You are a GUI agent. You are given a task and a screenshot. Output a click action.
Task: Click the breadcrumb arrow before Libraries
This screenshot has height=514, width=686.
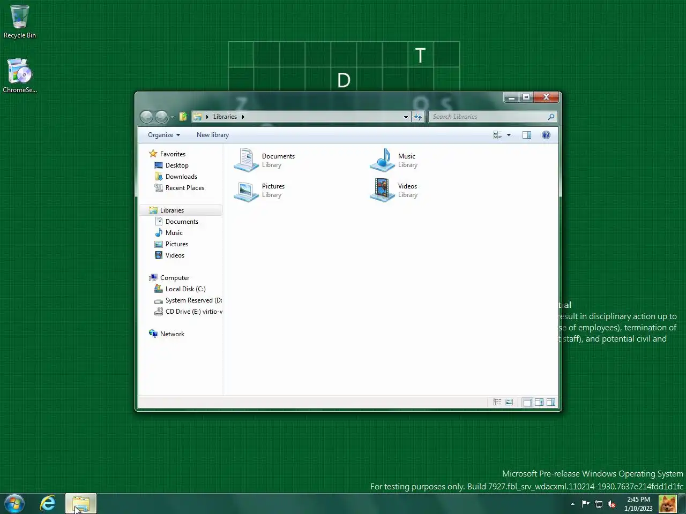point(207,117)
